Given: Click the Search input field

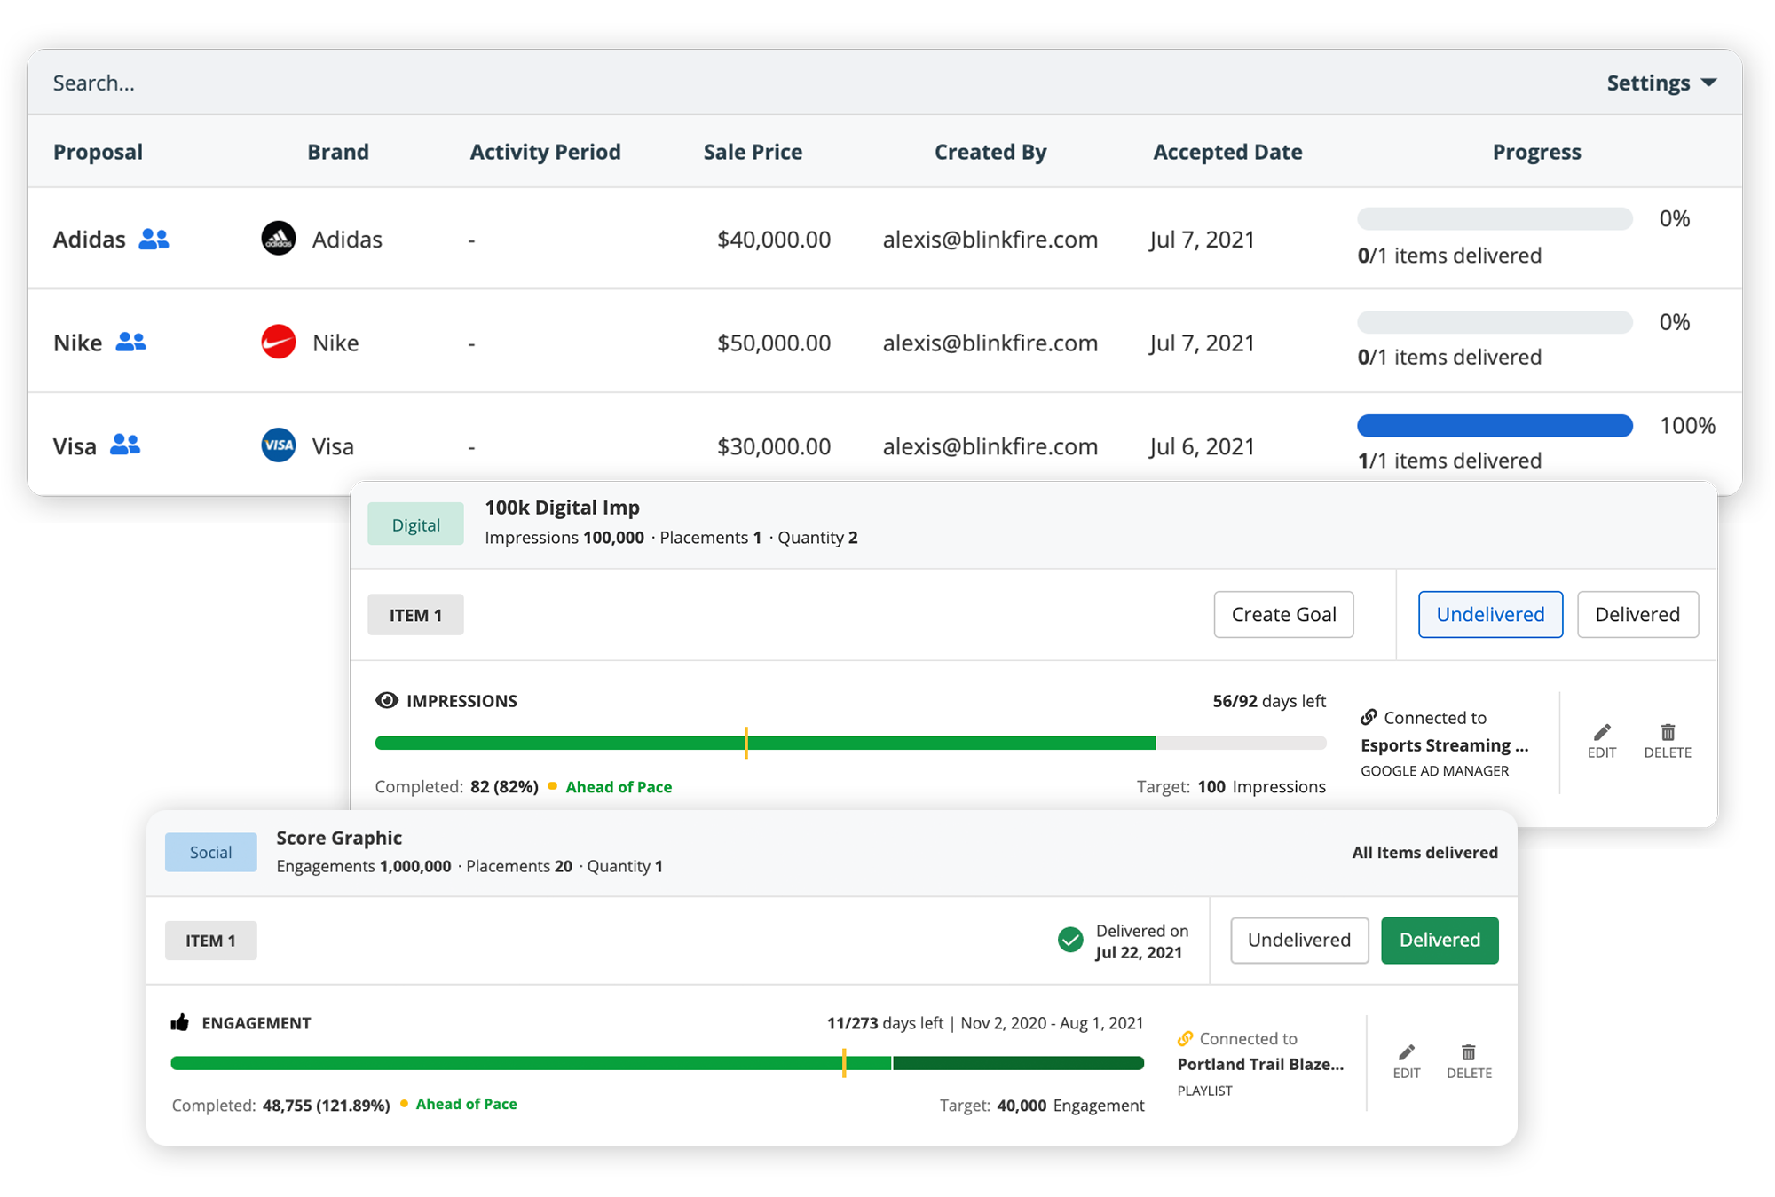Looking at the screenshot, I should [x=355, y=83].
